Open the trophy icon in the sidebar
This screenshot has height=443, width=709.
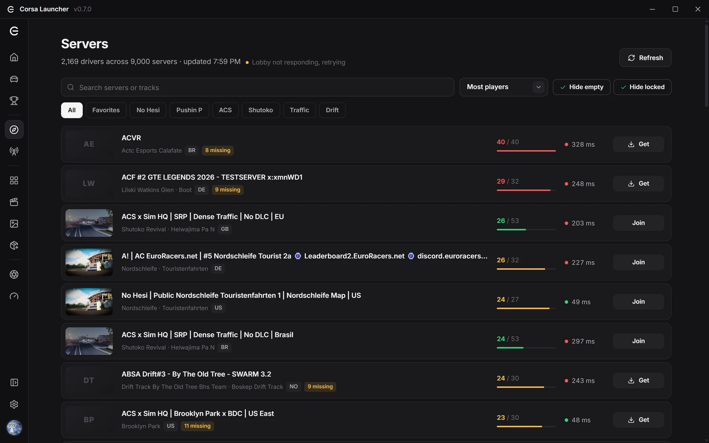(x=14, y=101)
